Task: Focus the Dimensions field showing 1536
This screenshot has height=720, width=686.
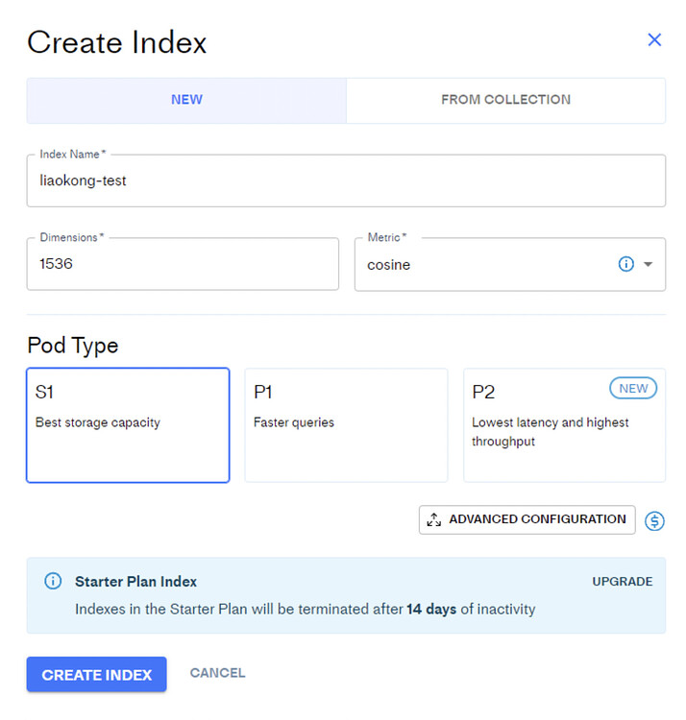Action: (x=183, y=264)
